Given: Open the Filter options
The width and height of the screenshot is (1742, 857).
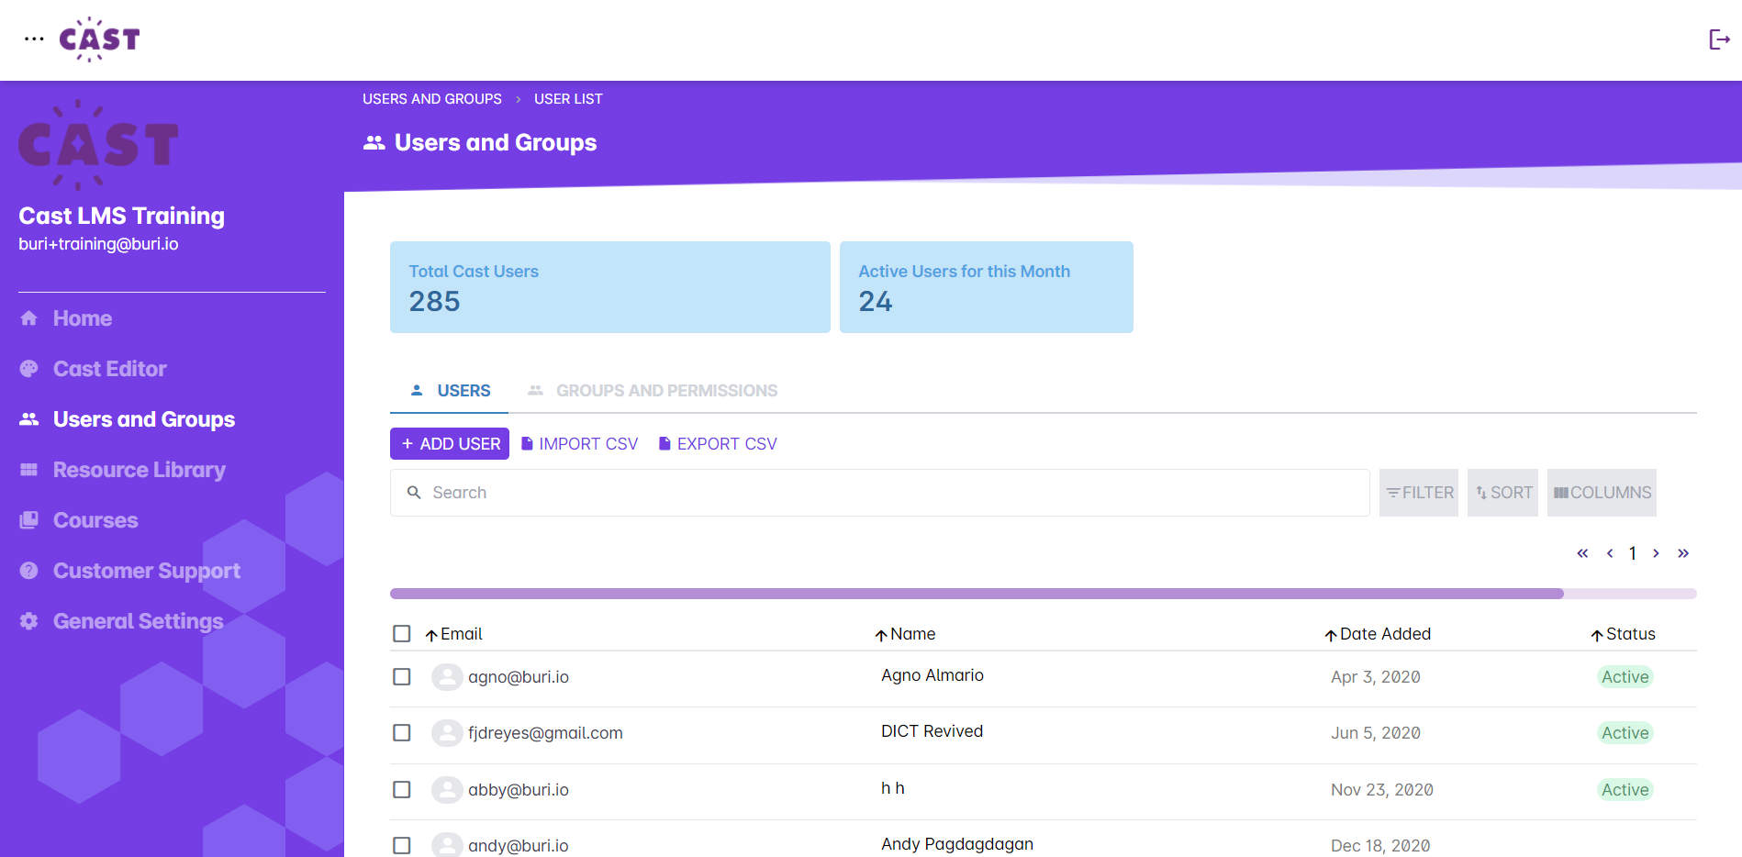Looking at the screenshot, I should [x=1419, y=493].
